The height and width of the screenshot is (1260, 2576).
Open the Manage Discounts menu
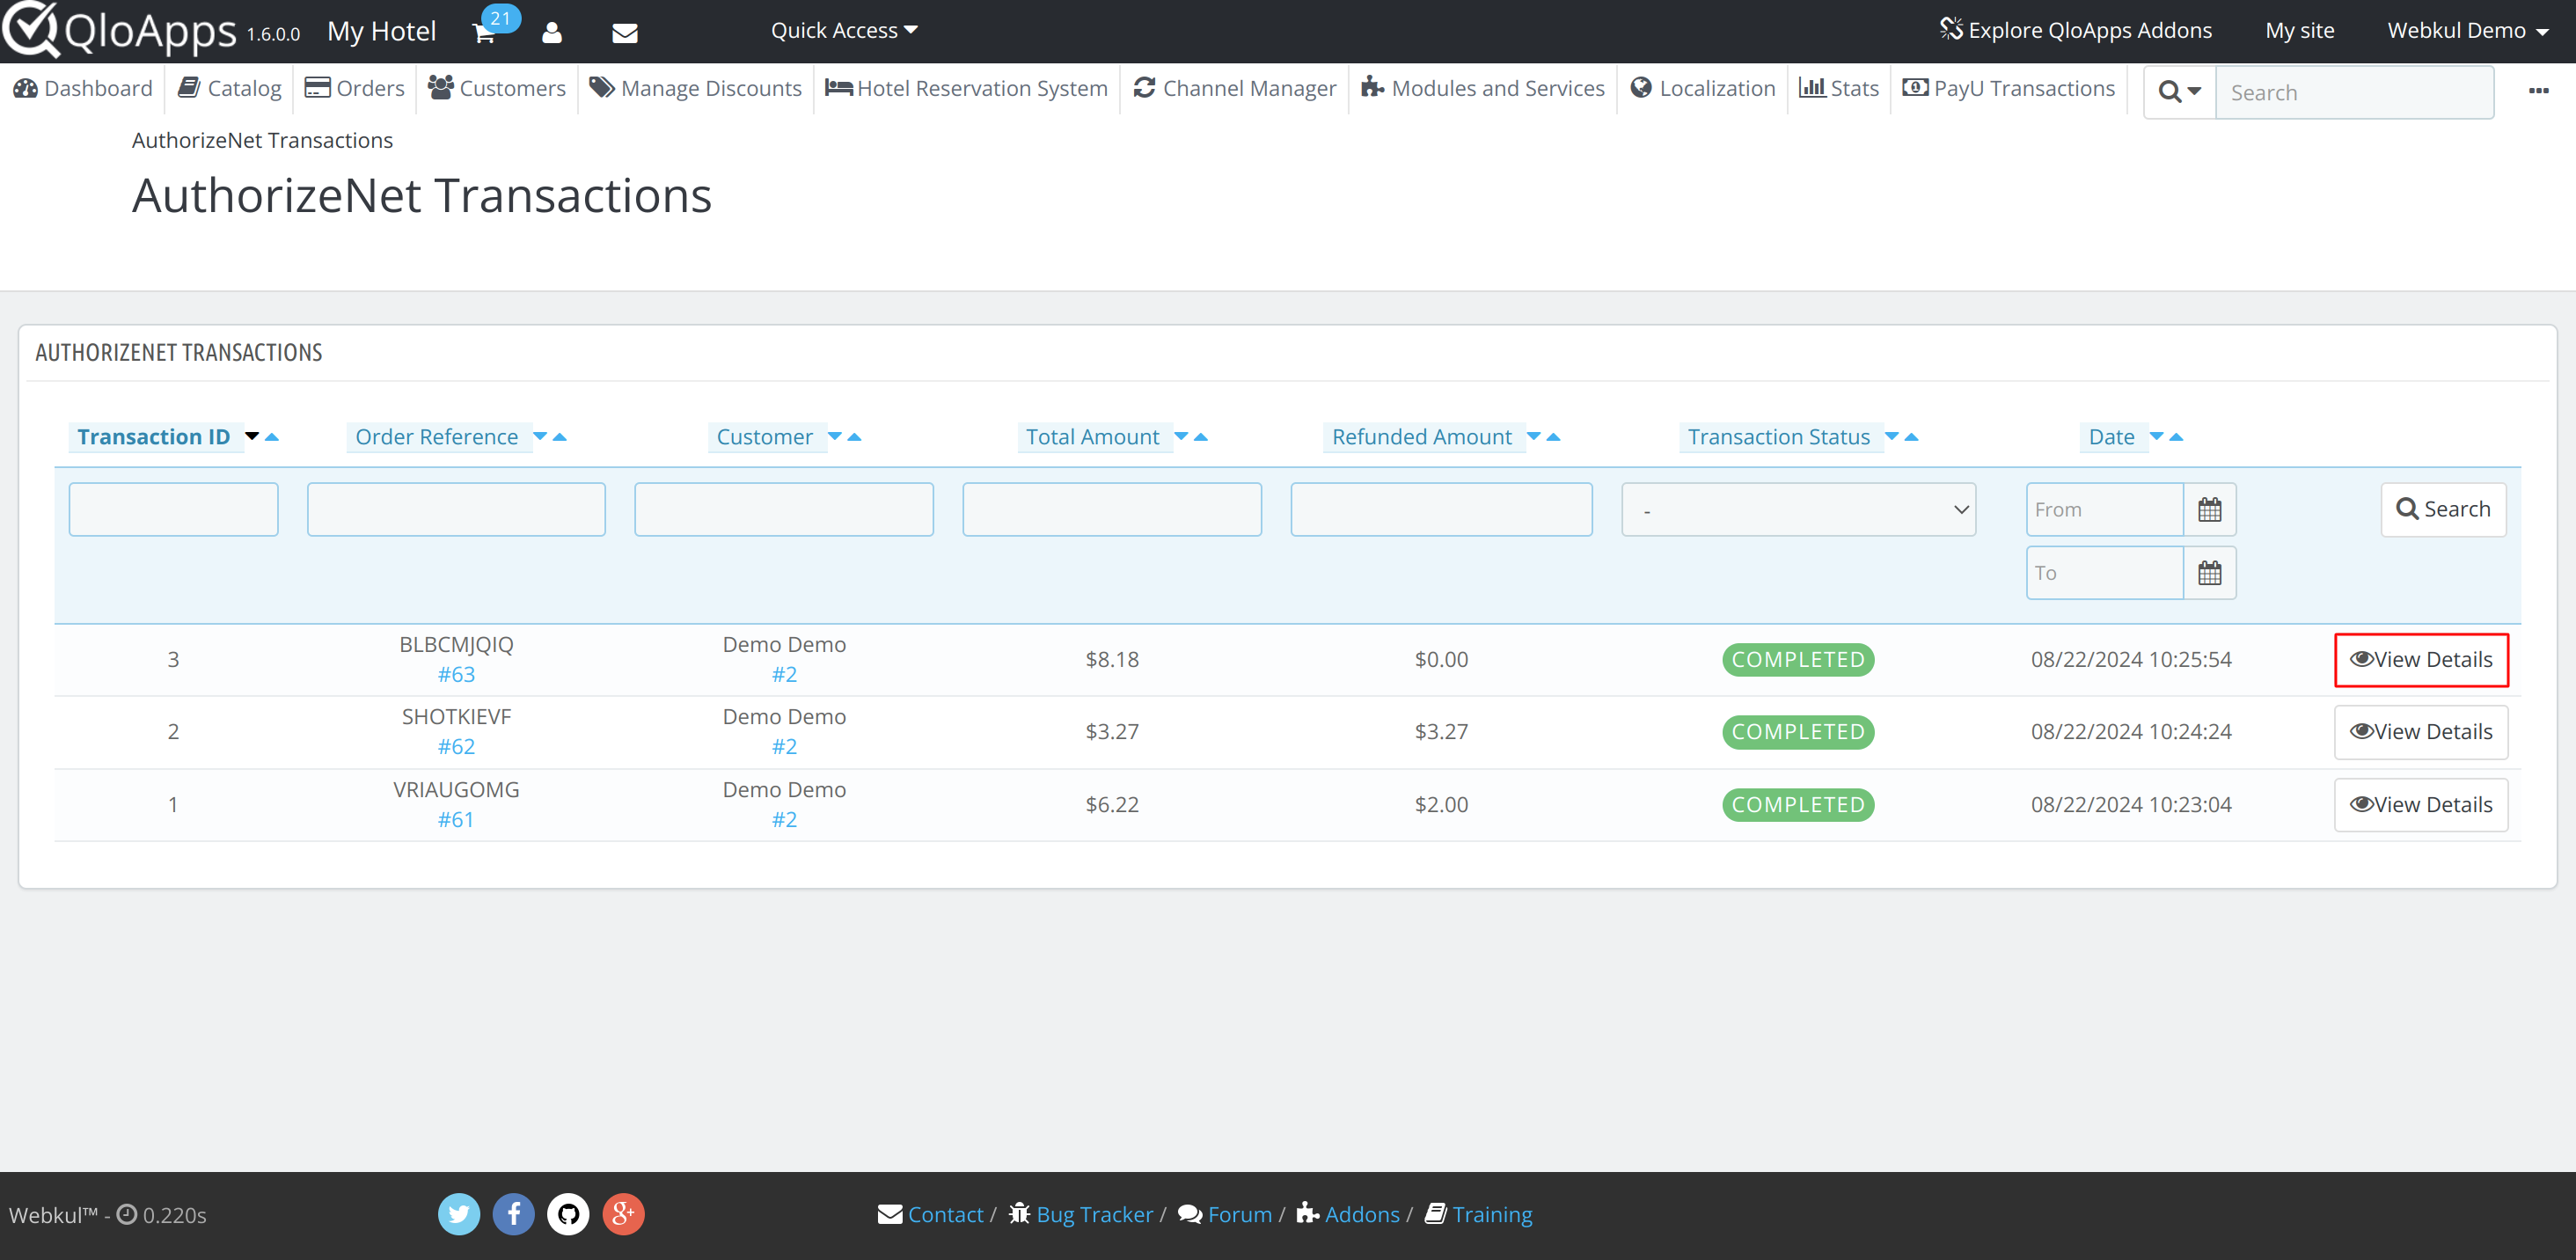[x=696, y=88]
